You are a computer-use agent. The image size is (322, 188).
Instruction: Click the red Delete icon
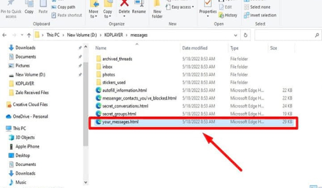coord(124,4)
